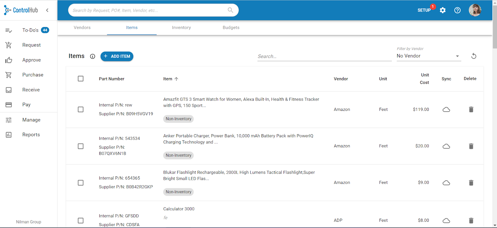Toggle the select-all checkbox in header
The image size is (497, 228).
coord(81,79)
